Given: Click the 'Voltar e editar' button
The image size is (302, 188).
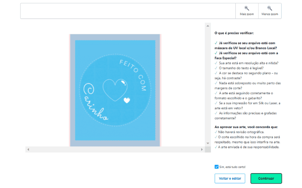Looking at the screenshot, I should [230, 179].
